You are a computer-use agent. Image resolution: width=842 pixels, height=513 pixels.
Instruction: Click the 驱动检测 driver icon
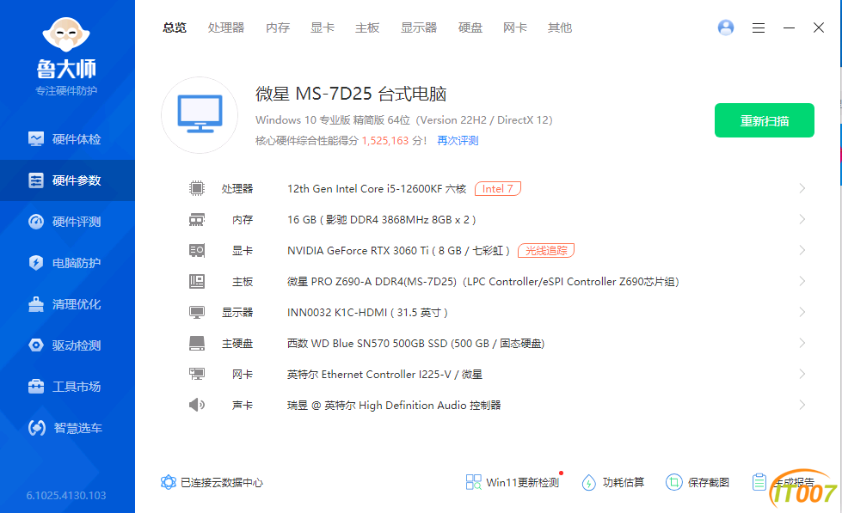coord(36,345)
